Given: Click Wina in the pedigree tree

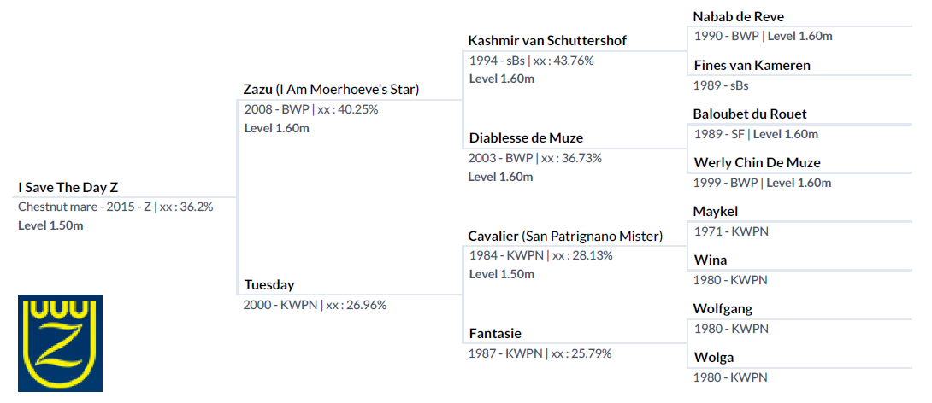Looking at the screenshot, I should [x=711, y=260].
